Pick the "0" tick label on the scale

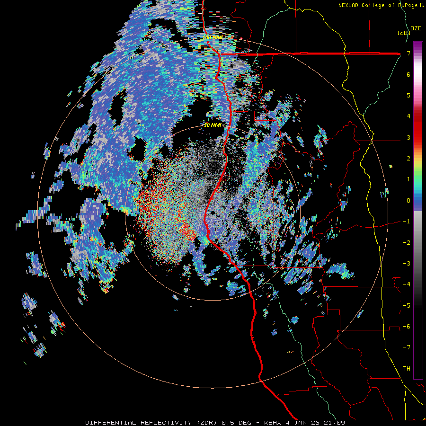pyautogui.click(x=408, y=201)
